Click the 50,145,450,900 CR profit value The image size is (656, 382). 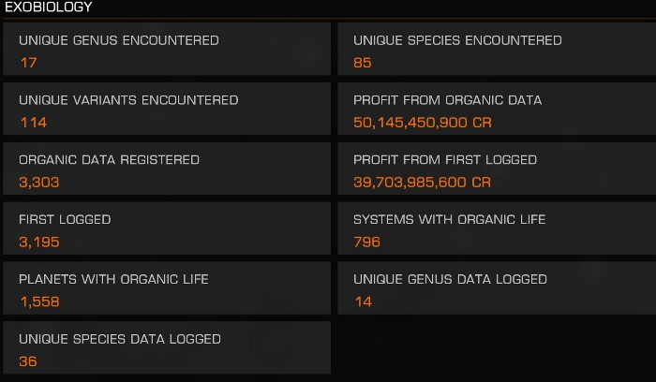click(x=423, y=123)
